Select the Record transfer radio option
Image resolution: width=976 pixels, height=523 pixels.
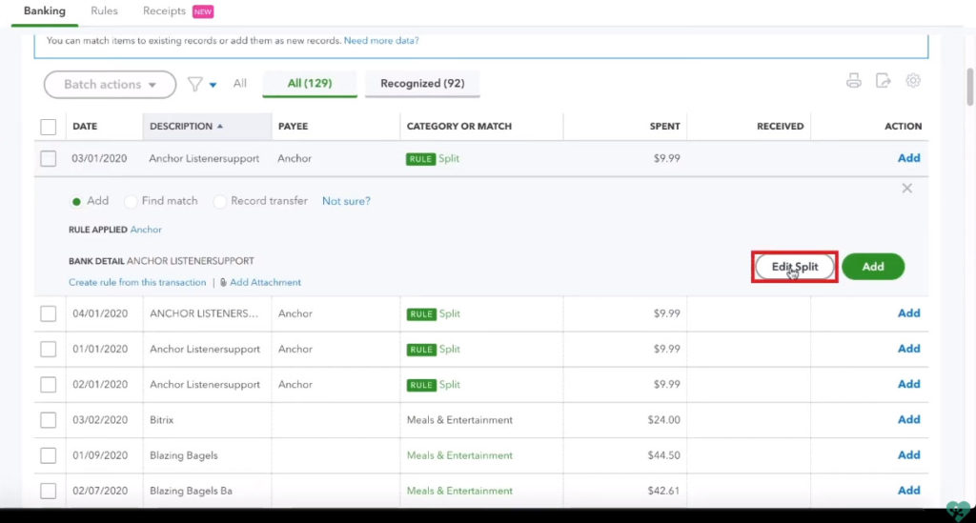220,202
